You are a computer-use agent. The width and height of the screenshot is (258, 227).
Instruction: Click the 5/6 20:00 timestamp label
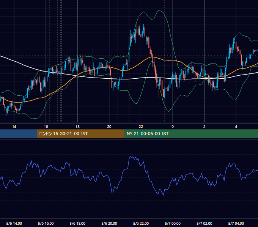pyautogui.click(x=109, y=223)
